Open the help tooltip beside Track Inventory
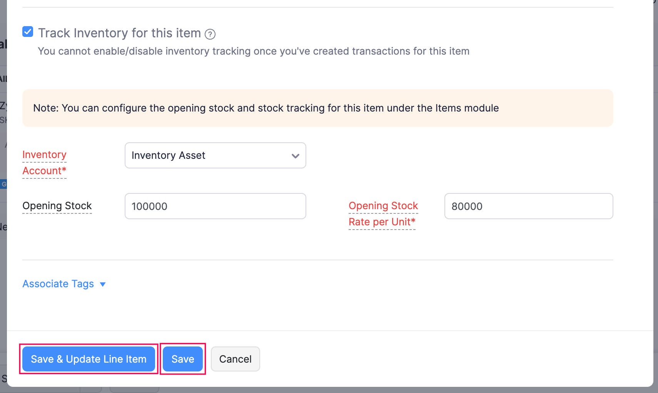Screen dimensions: 658x393 (210, 34)
